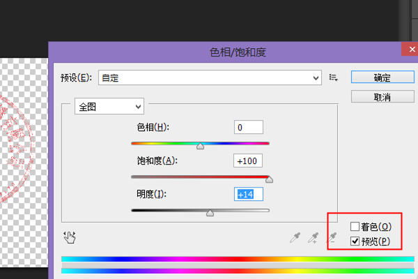Focus the 饱和度 value field showing +100
Image resolution: width=418 pixels, height=279 pixels.
click(x=248, y=160)
